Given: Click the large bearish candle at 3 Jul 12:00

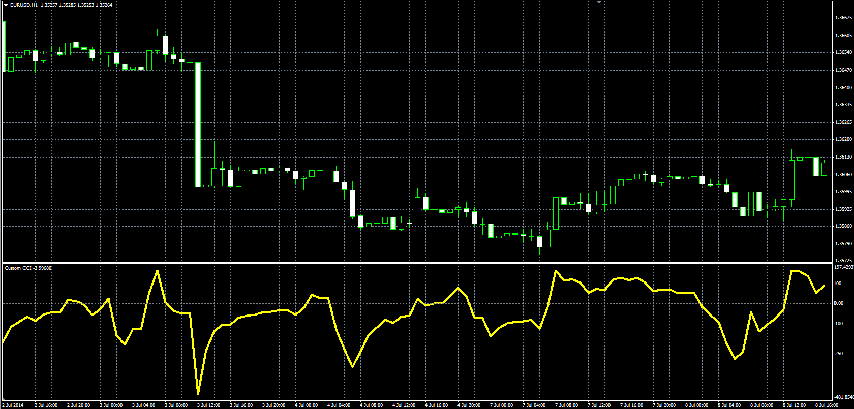Looking at the screenshot, I should 198,125.
